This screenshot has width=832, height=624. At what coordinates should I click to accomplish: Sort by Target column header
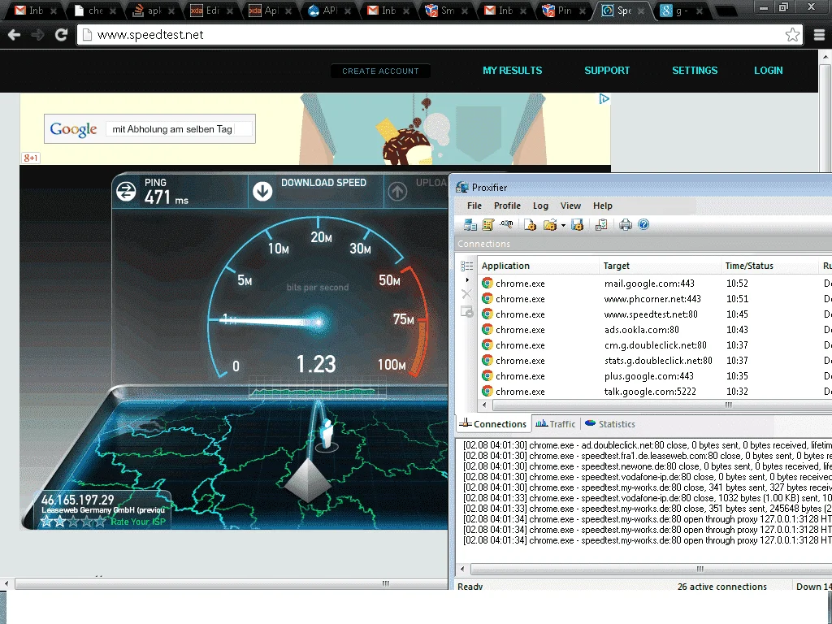(x=660, y=266)
